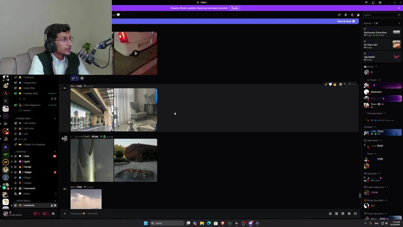Open the Apps launcher in message bar
403x227 pixels.
[355, 213]
